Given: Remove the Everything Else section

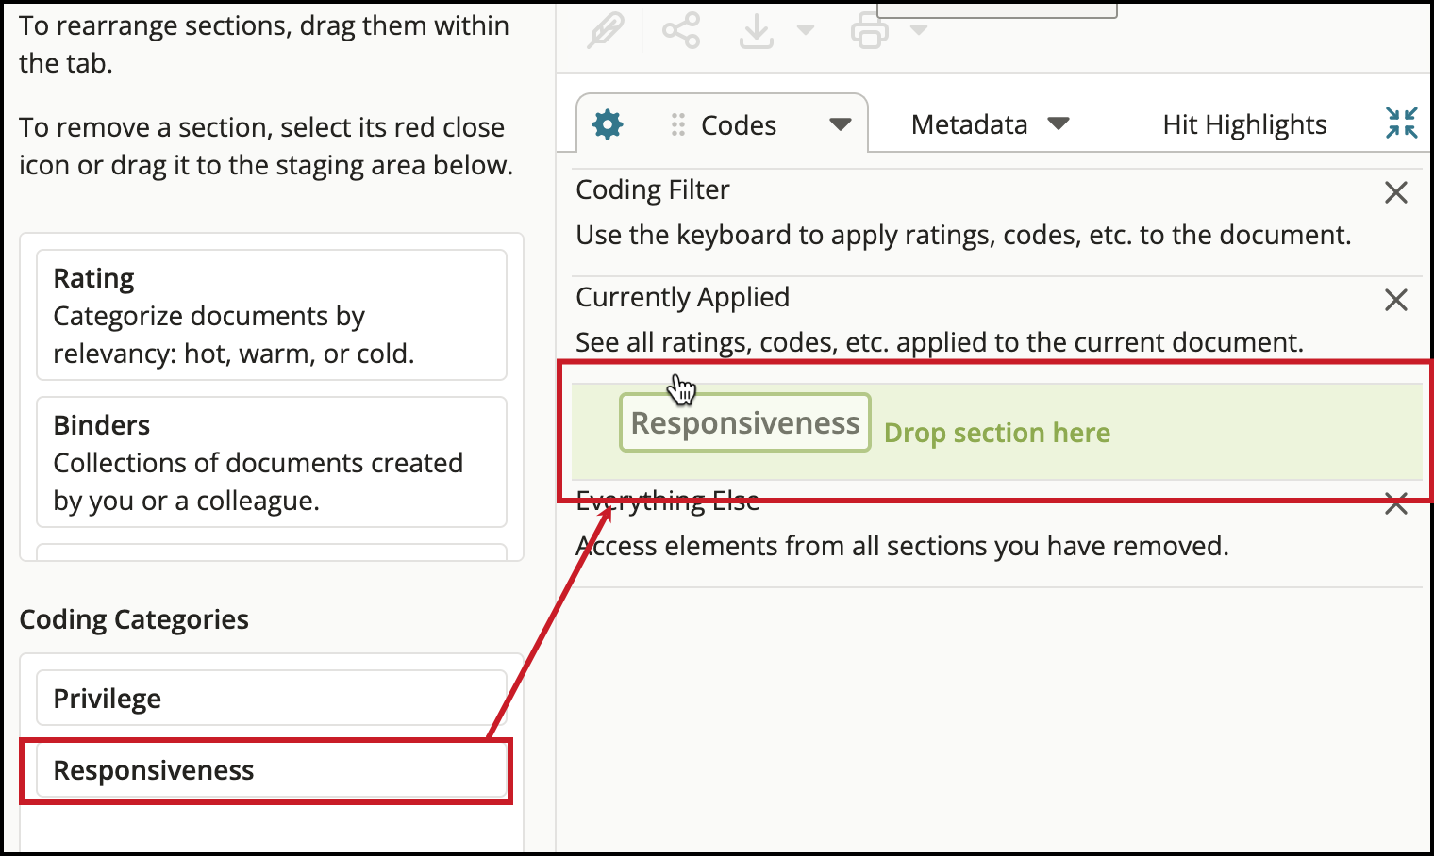Looking at the screenshot, I should point(1396,505).
